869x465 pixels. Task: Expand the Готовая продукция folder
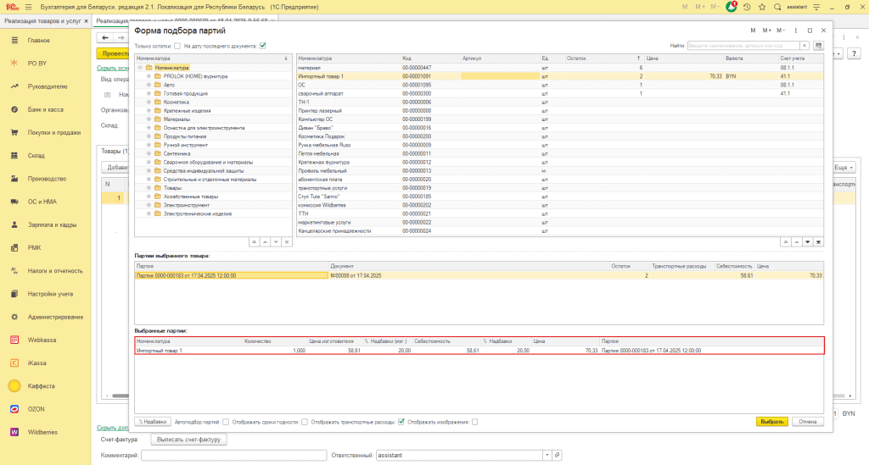coord(149,93)
